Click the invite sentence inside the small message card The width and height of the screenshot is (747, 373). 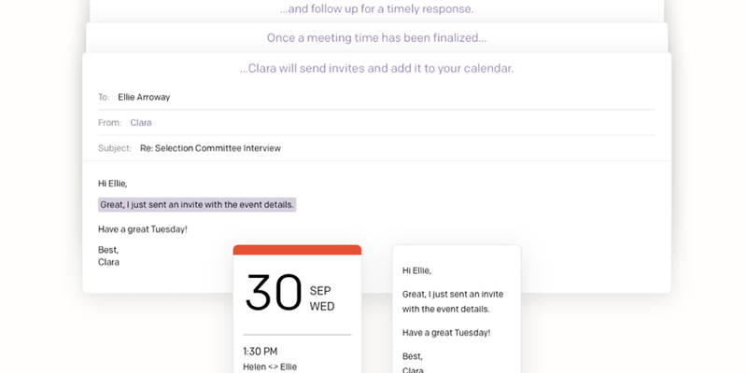446,301
